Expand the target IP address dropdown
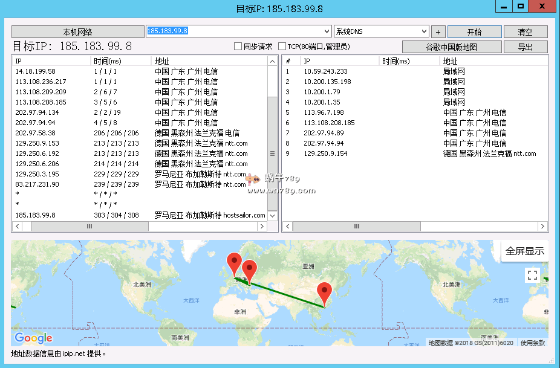The image size is (560, 368). pos(327,31)
